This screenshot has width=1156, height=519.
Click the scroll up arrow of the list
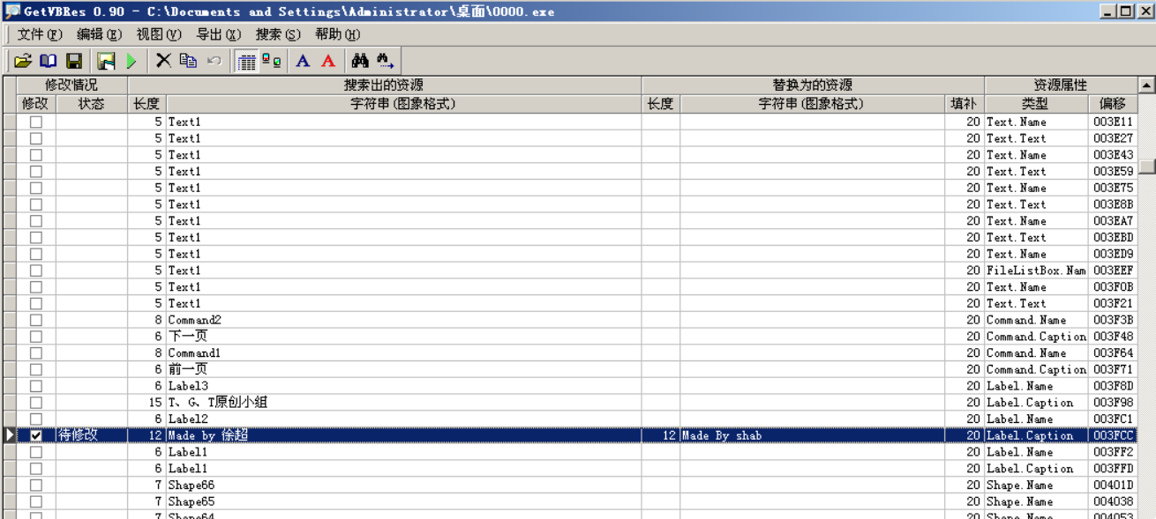click(x=1146, y=85)
